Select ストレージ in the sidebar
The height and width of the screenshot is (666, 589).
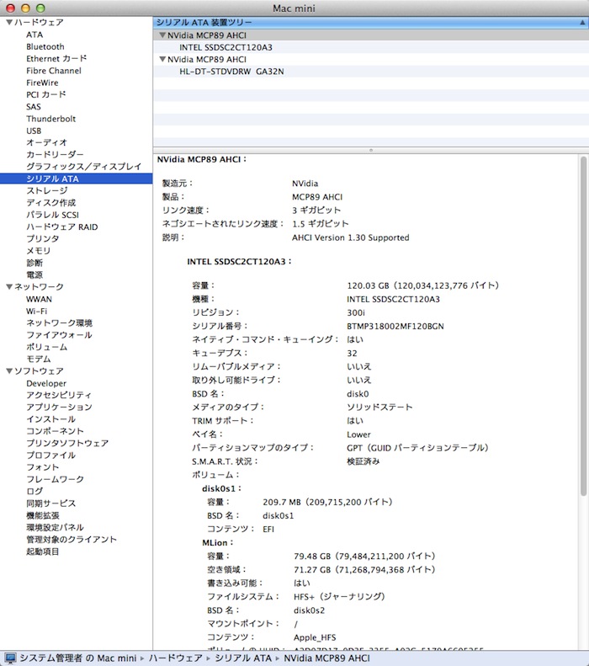(46, 191)
